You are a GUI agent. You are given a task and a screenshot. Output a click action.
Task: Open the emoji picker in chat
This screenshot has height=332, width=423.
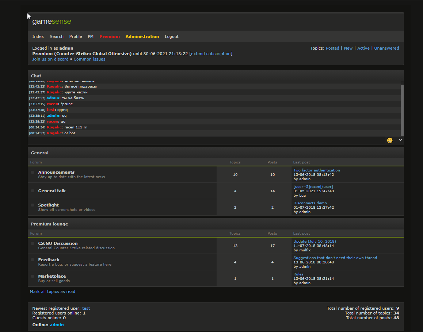(390, 140)
